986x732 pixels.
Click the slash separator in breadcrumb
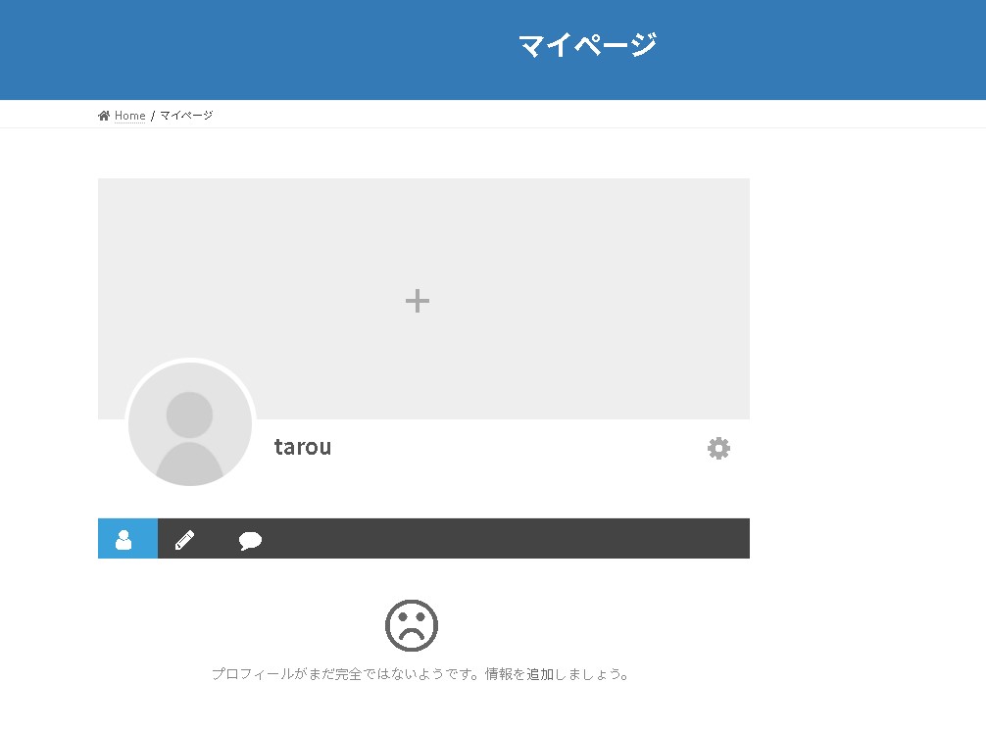pos(153,116)
